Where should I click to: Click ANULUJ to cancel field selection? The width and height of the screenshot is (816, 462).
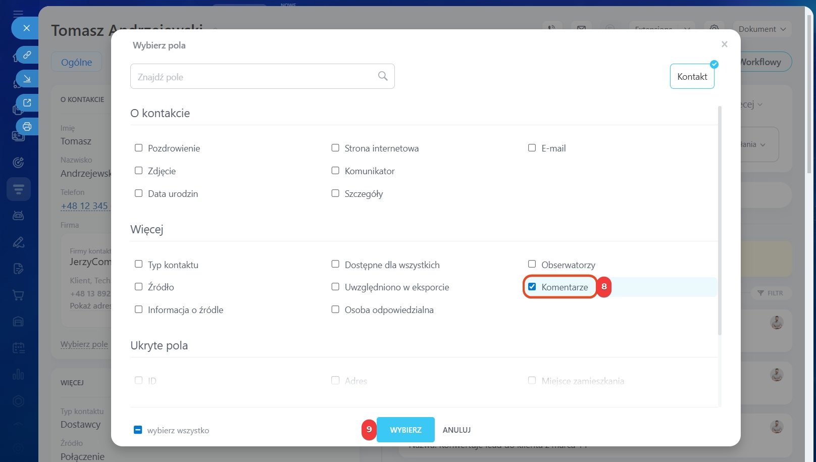456,430
